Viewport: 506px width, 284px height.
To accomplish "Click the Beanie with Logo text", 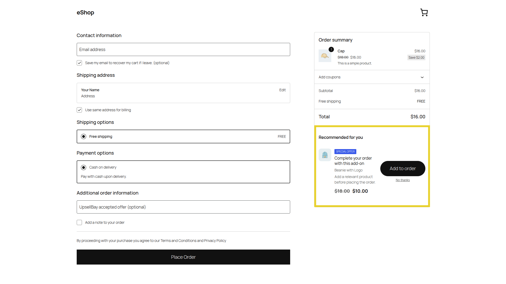I will (348, 170).
